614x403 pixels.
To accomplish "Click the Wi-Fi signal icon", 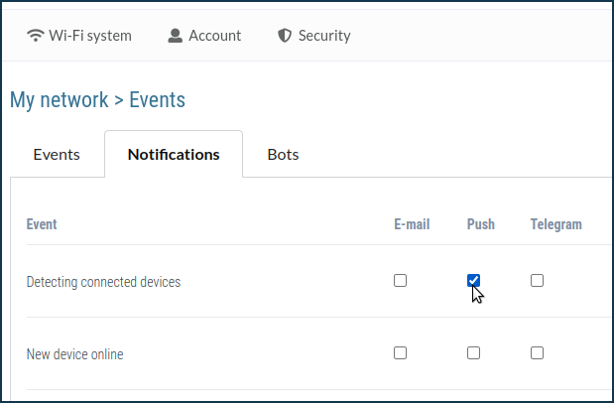I will pyautogui.click(x=37, y=36).
